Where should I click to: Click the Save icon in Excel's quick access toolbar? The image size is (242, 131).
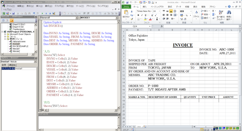pos(127,2)
